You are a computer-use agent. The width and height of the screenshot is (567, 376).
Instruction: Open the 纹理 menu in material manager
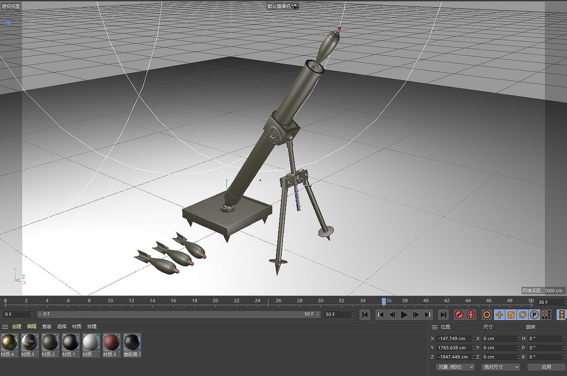92,326
